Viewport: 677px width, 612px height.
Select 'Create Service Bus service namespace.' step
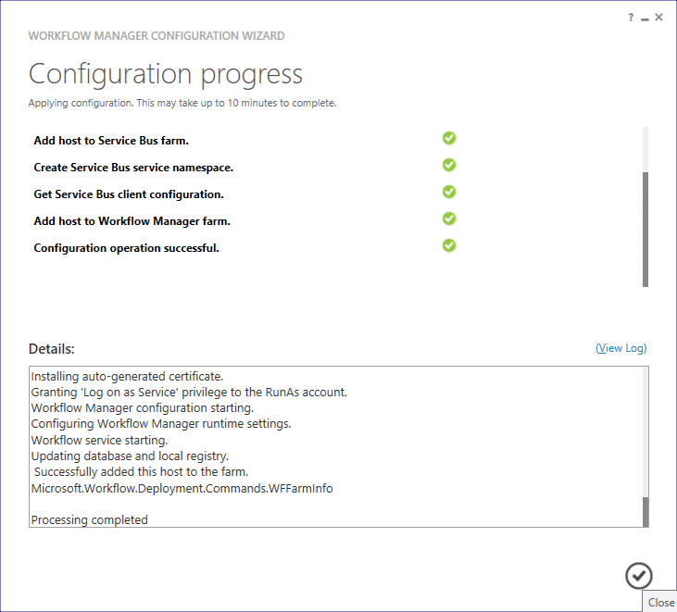click(x=133, y=168)
